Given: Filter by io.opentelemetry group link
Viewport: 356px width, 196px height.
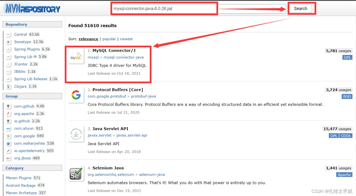Looking at the screenshot, I should click(x=29, y=151).
